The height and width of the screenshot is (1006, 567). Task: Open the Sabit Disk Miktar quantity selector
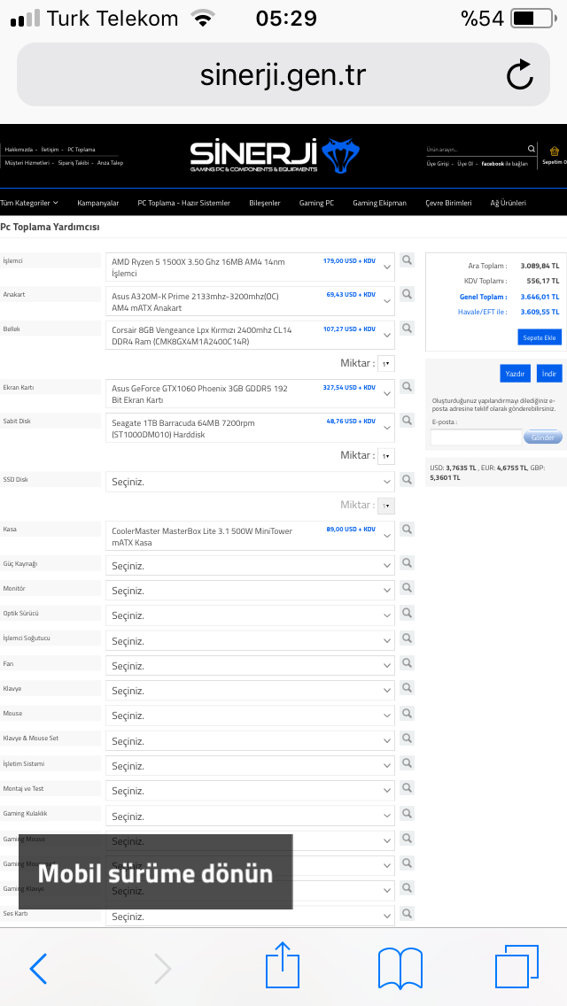(x=386, y=455)
